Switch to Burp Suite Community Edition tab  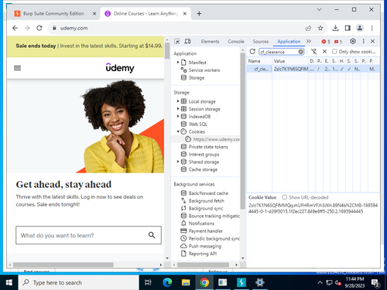pos(53,13)
